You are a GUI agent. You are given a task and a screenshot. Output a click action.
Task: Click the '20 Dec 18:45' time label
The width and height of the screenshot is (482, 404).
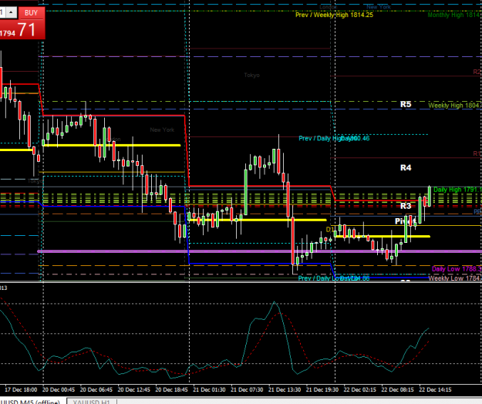tap(171, 390)
